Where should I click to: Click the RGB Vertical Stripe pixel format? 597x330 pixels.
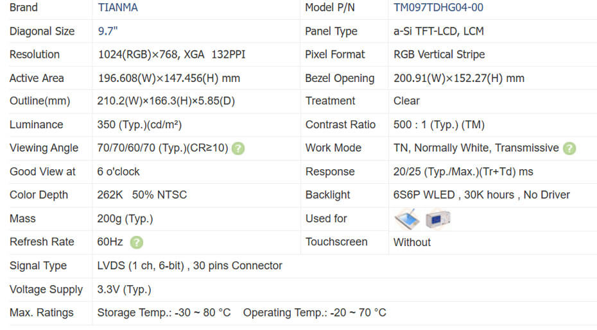point(439,54)
